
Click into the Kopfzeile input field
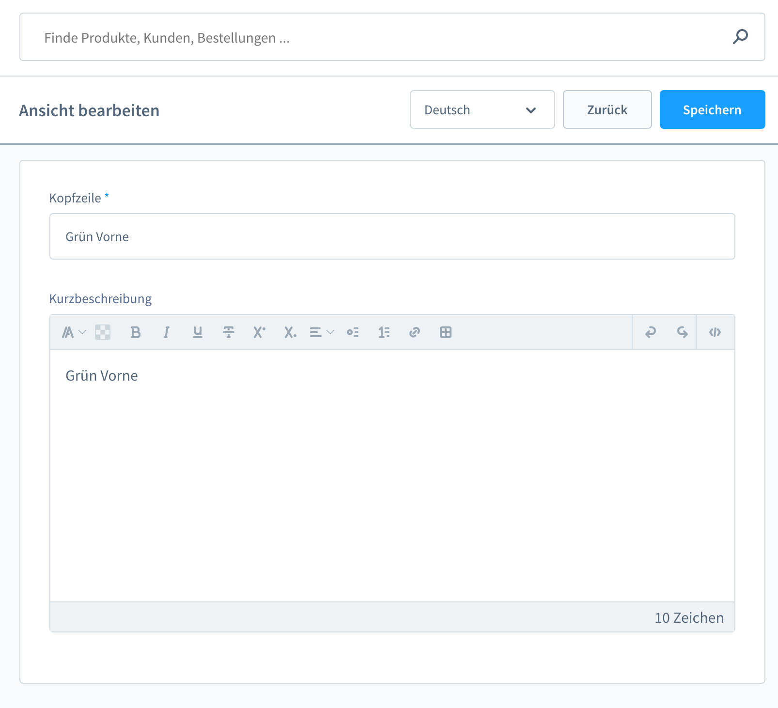392,236
